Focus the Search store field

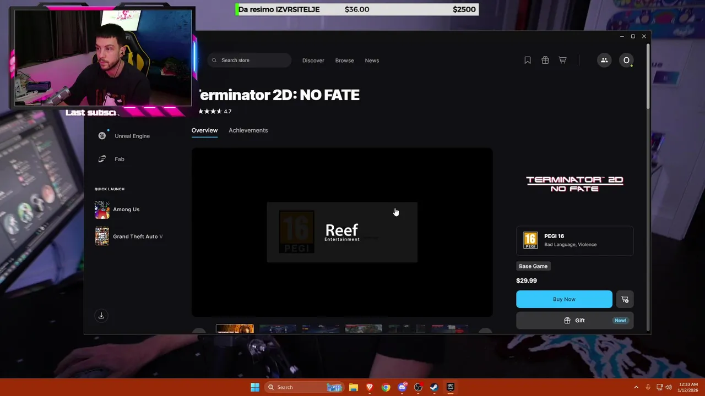coord(250,61)
